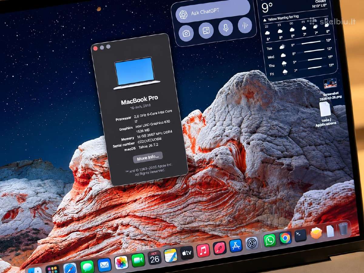
Task: Tap the camera button in ChatGPT widget
Action: click(x=186, y=33)
